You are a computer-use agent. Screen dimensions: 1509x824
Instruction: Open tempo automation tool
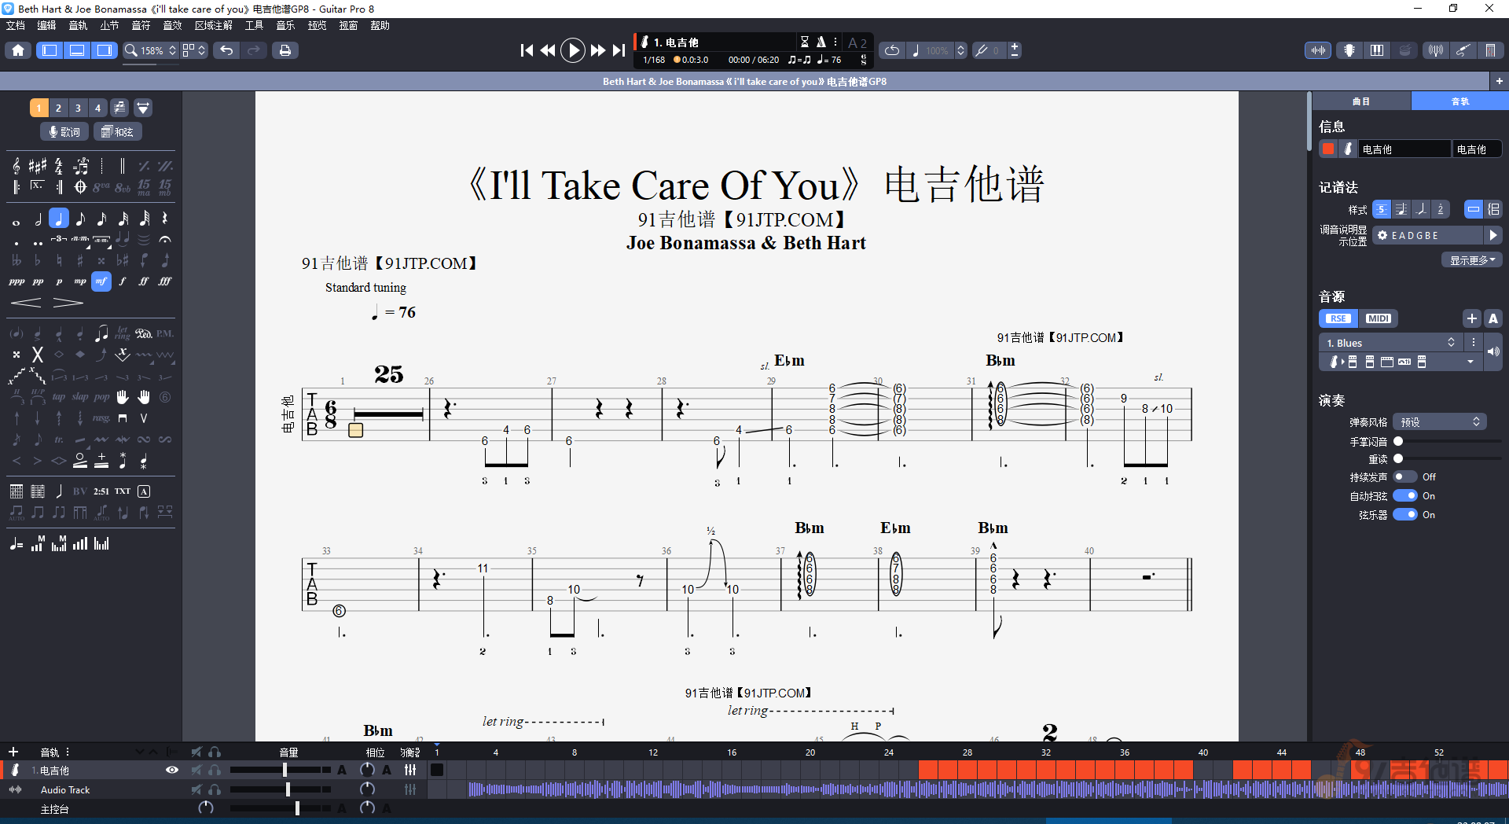(x=17, y=544)
